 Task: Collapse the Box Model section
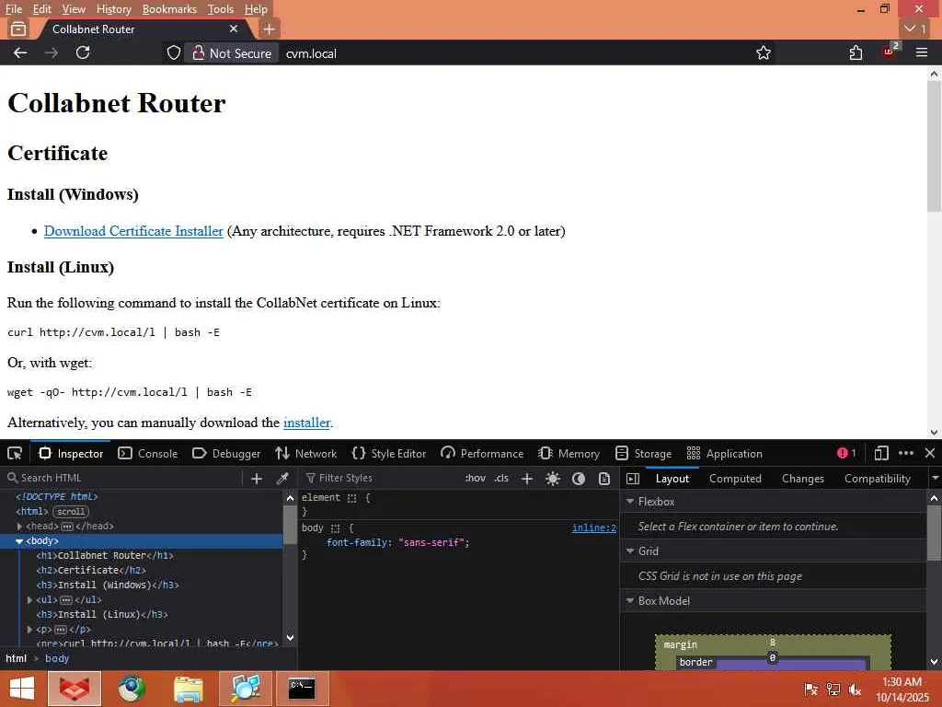[x=630, y=600]
